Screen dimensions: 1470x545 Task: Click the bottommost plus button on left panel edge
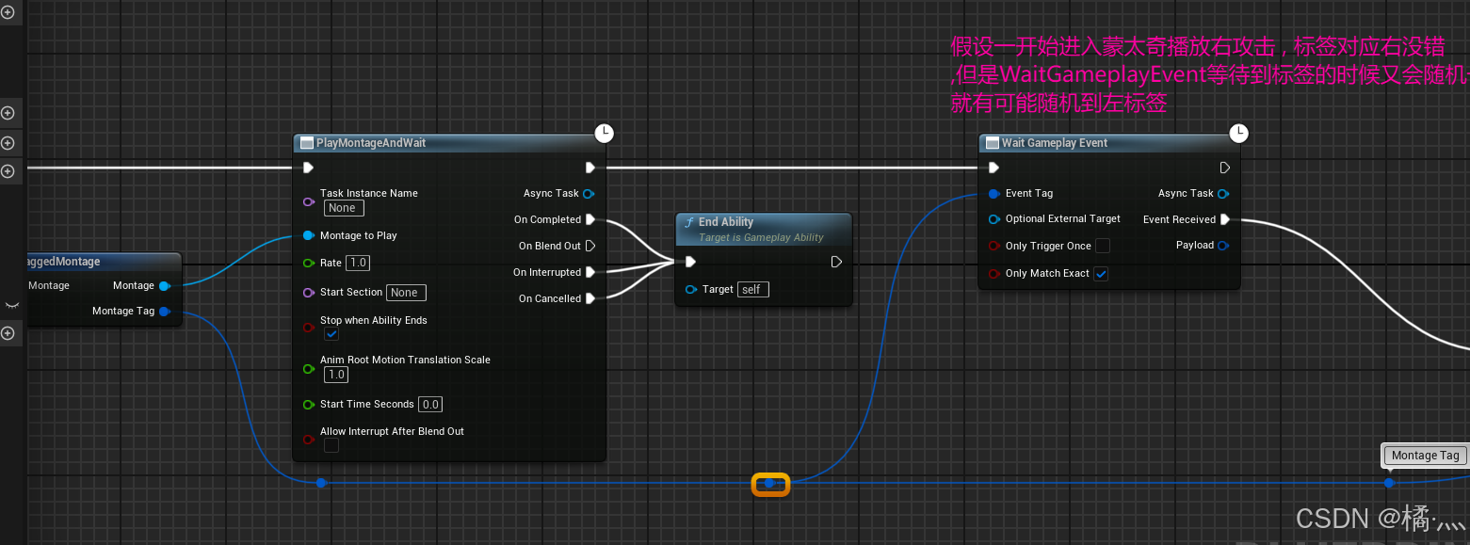[8, 333]
